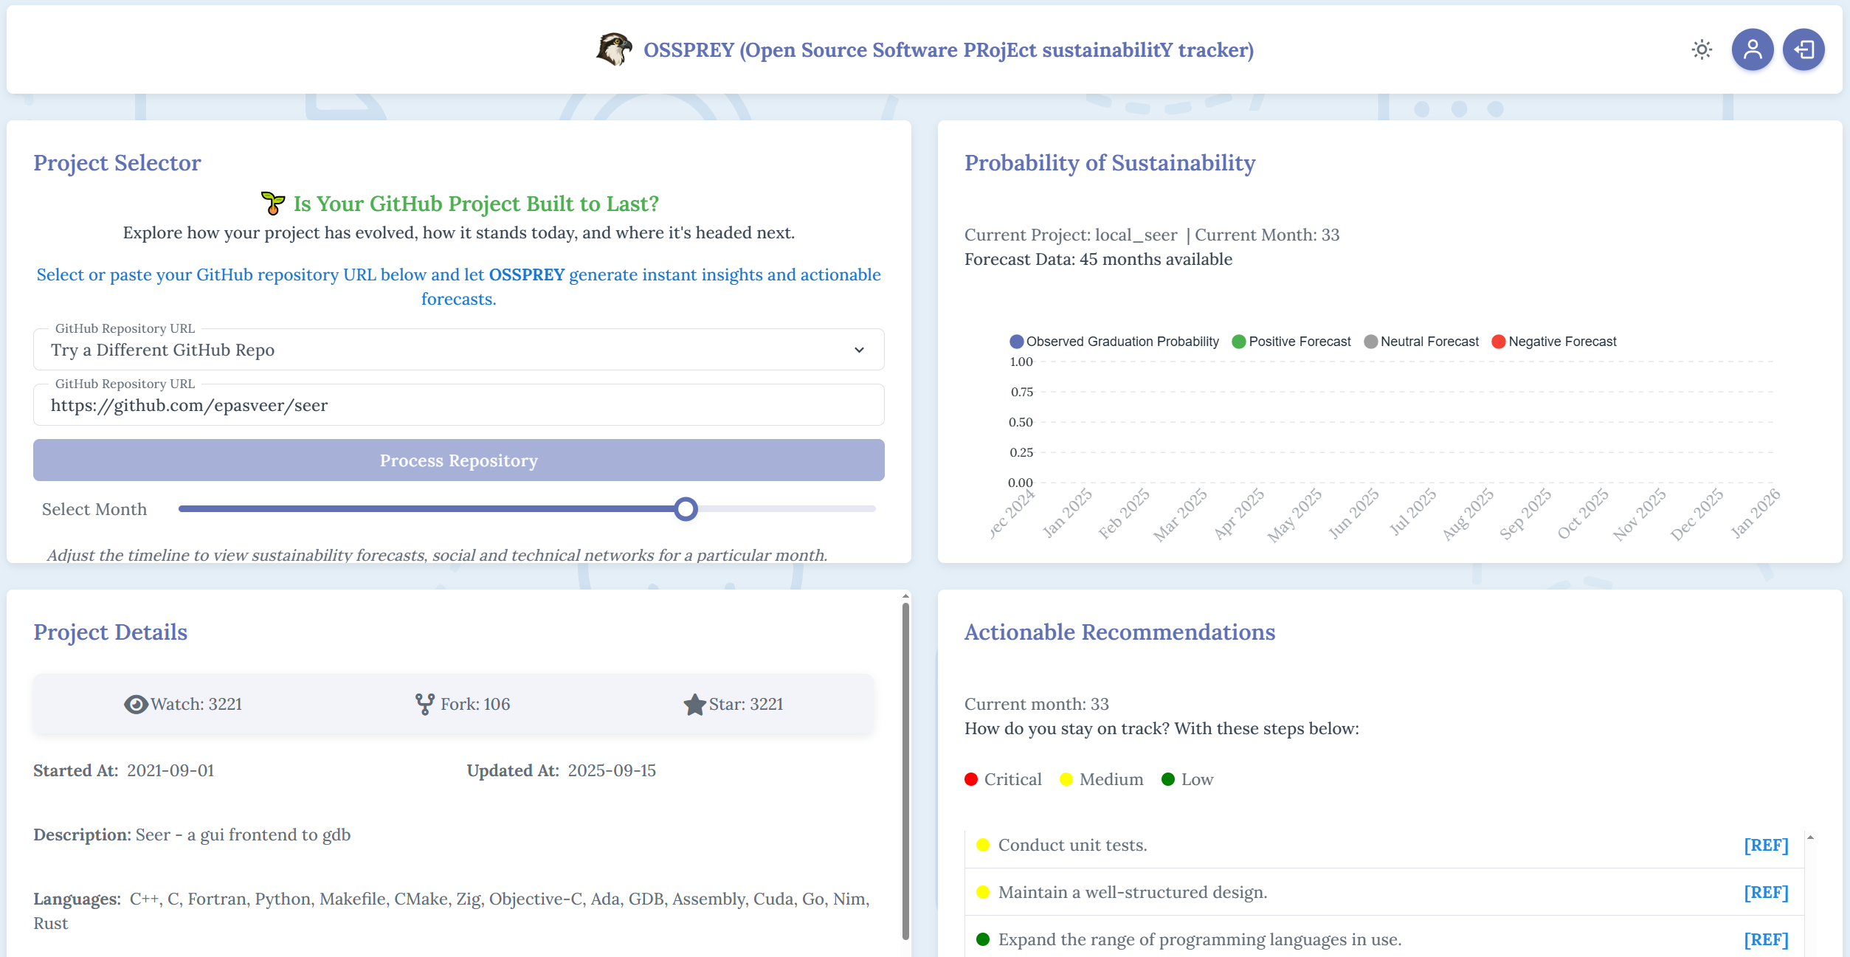Click the Watch eye icon in Project Details

pos(135,704)
